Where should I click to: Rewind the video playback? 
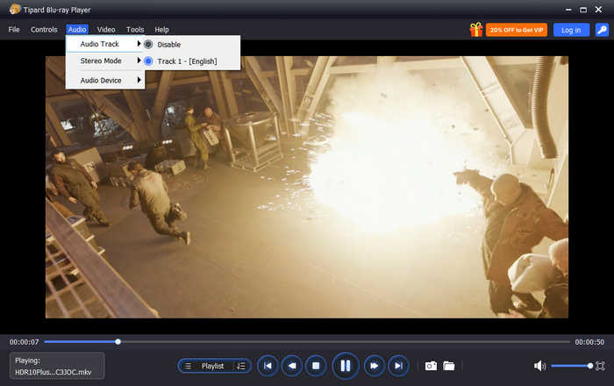point(292,366)
